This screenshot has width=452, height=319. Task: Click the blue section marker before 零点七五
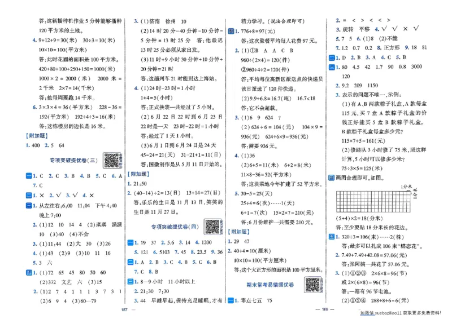(231, 300)
